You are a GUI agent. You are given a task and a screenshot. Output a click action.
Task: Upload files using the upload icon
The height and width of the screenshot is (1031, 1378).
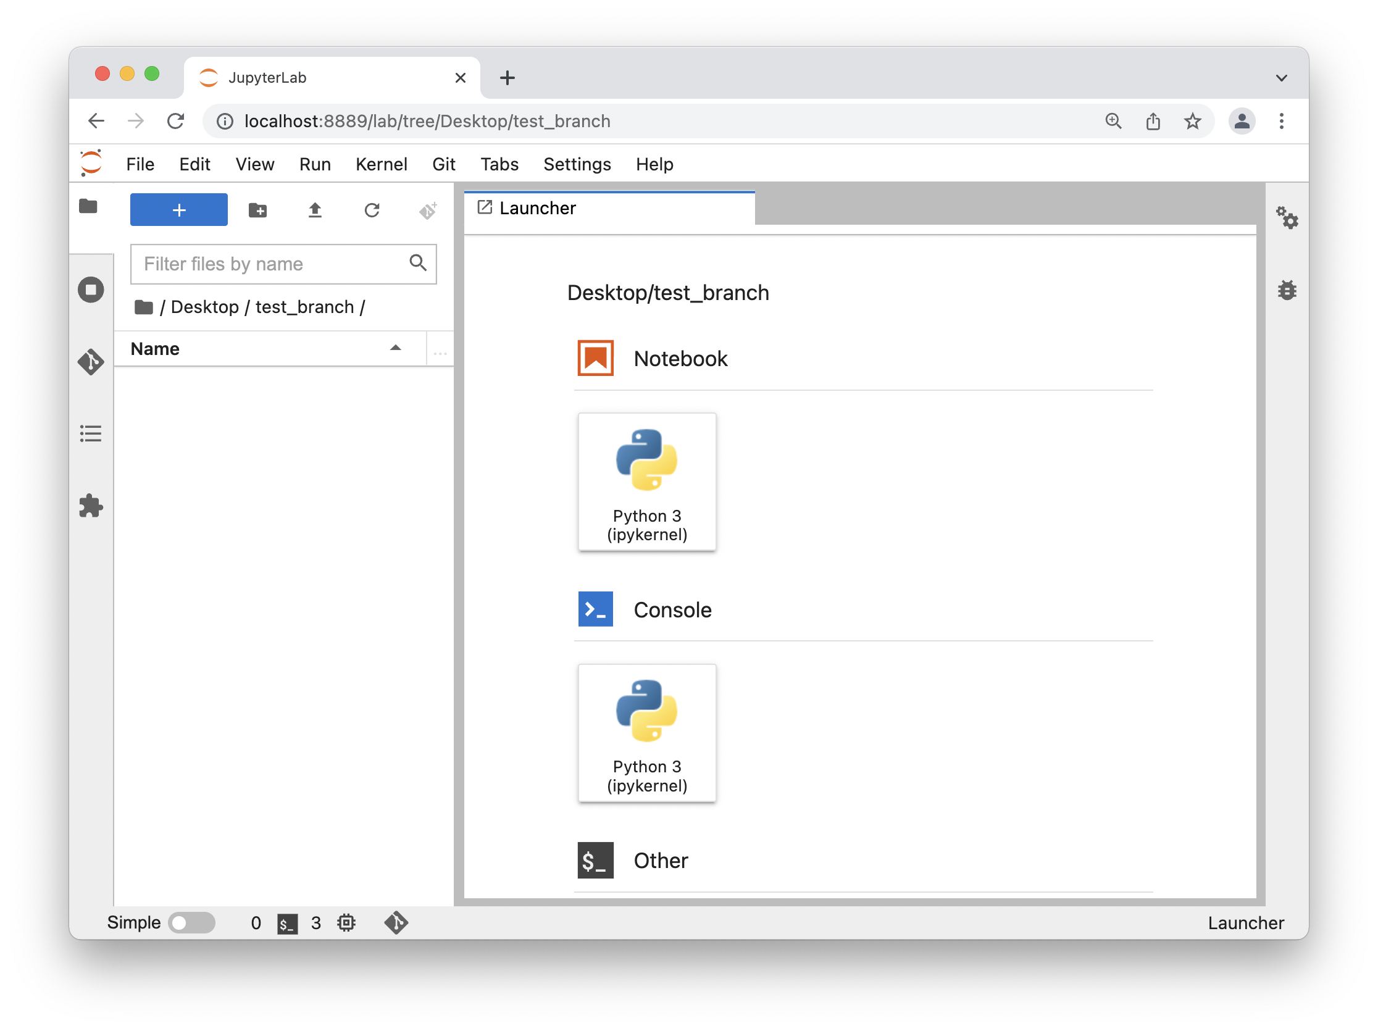click(315, 210)
